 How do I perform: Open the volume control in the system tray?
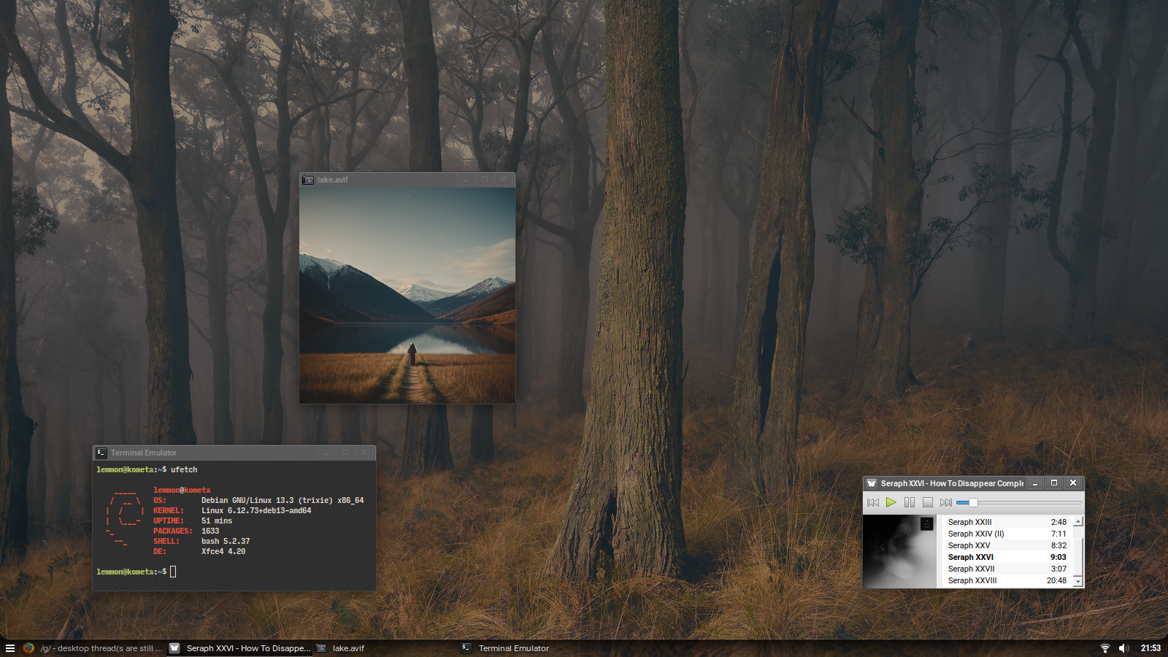(1124, 648)
